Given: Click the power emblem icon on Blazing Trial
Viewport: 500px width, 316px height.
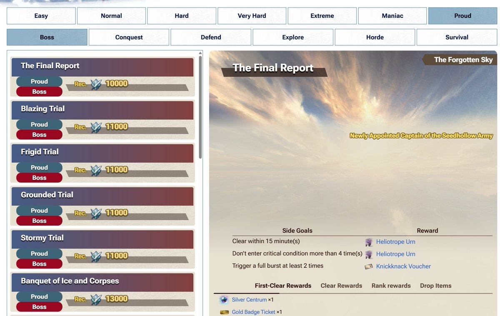Looking at the screenshot, I should tap(96, 127).
